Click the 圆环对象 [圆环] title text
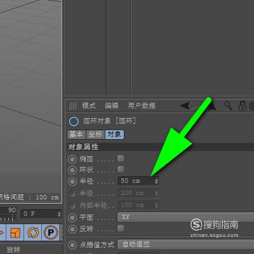 click(109, 121)
